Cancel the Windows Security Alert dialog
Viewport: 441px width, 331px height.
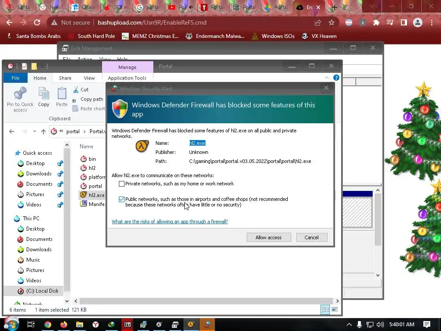312,237
